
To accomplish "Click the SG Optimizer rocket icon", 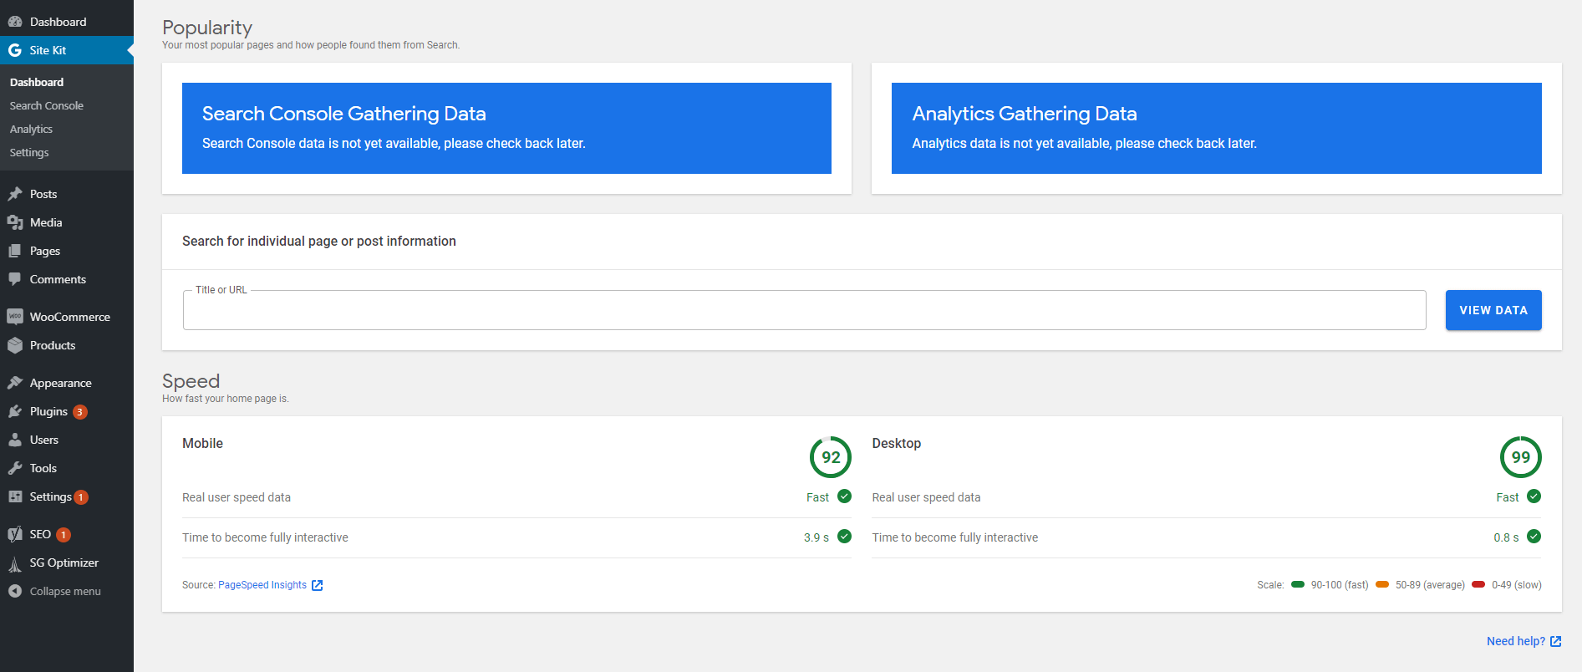I will 15,563.
